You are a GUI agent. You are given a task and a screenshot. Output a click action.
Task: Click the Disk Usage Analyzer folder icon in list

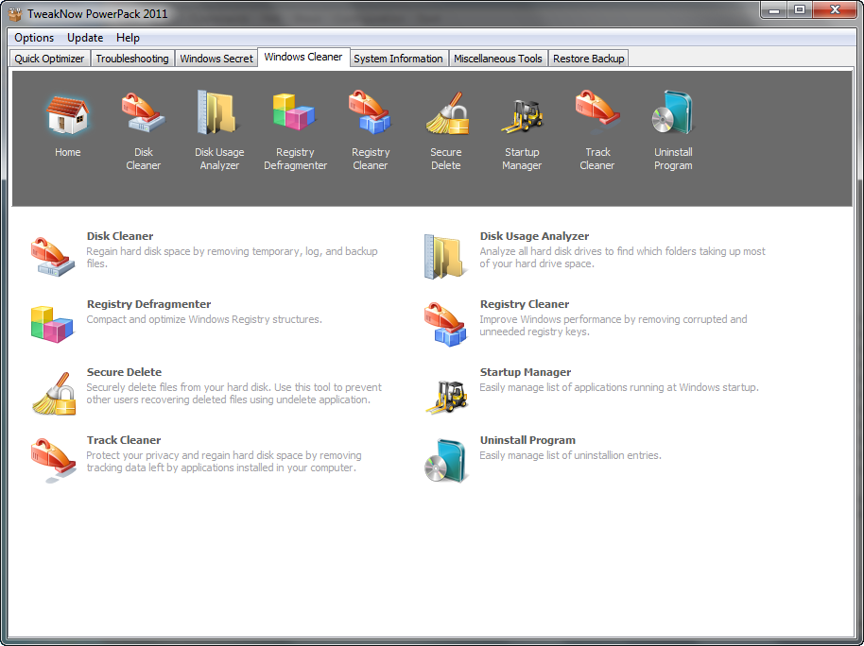(x=445, y=256)
